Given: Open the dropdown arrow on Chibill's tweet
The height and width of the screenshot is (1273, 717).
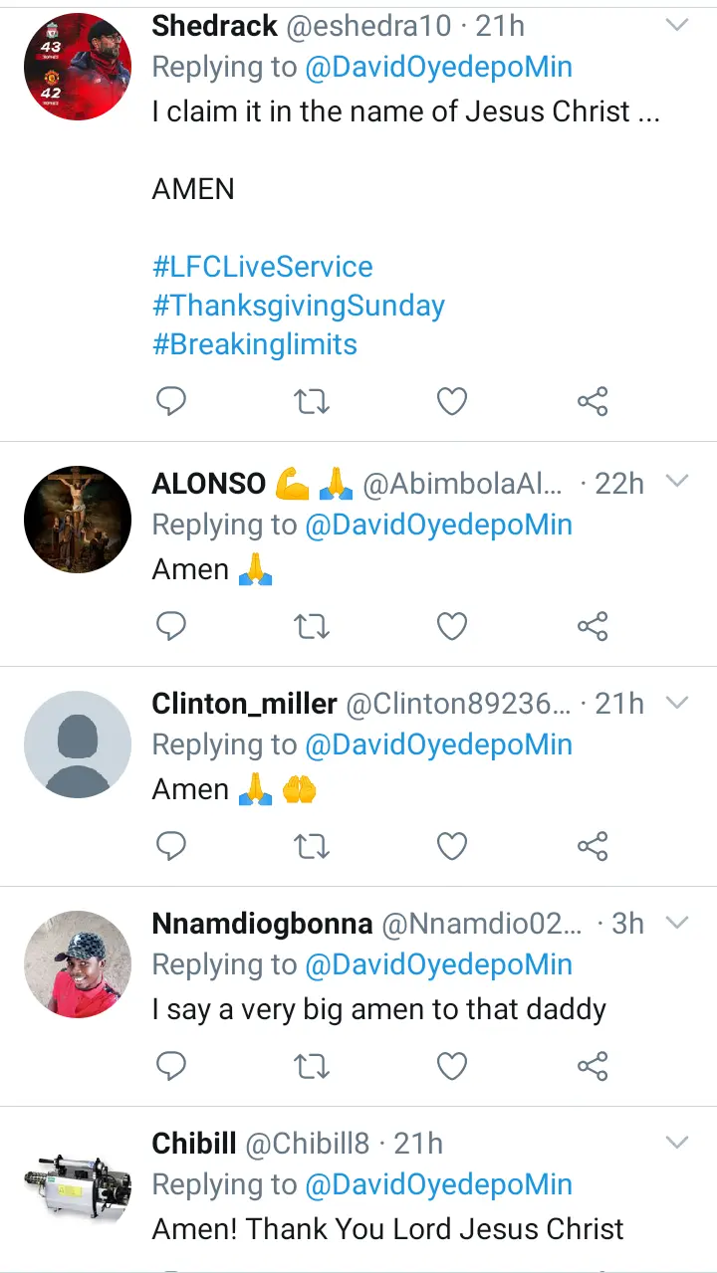Looking at the screenshot, I should [677, 1143].
